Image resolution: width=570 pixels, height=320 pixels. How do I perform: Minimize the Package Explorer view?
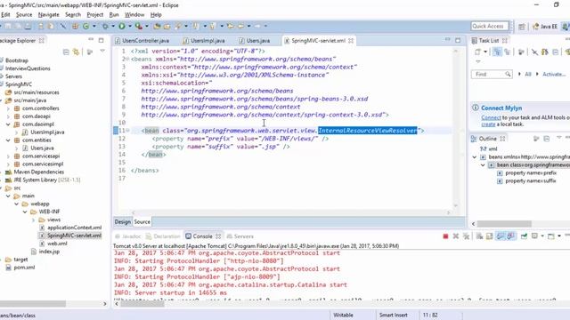[91, 40]
